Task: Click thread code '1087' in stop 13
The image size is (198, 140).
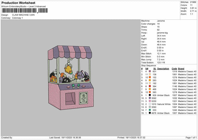Action: (x=175, y=107)
